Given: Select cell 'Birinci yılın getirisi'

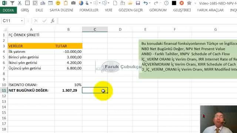Looking at the screenshot, I should 31,57.
